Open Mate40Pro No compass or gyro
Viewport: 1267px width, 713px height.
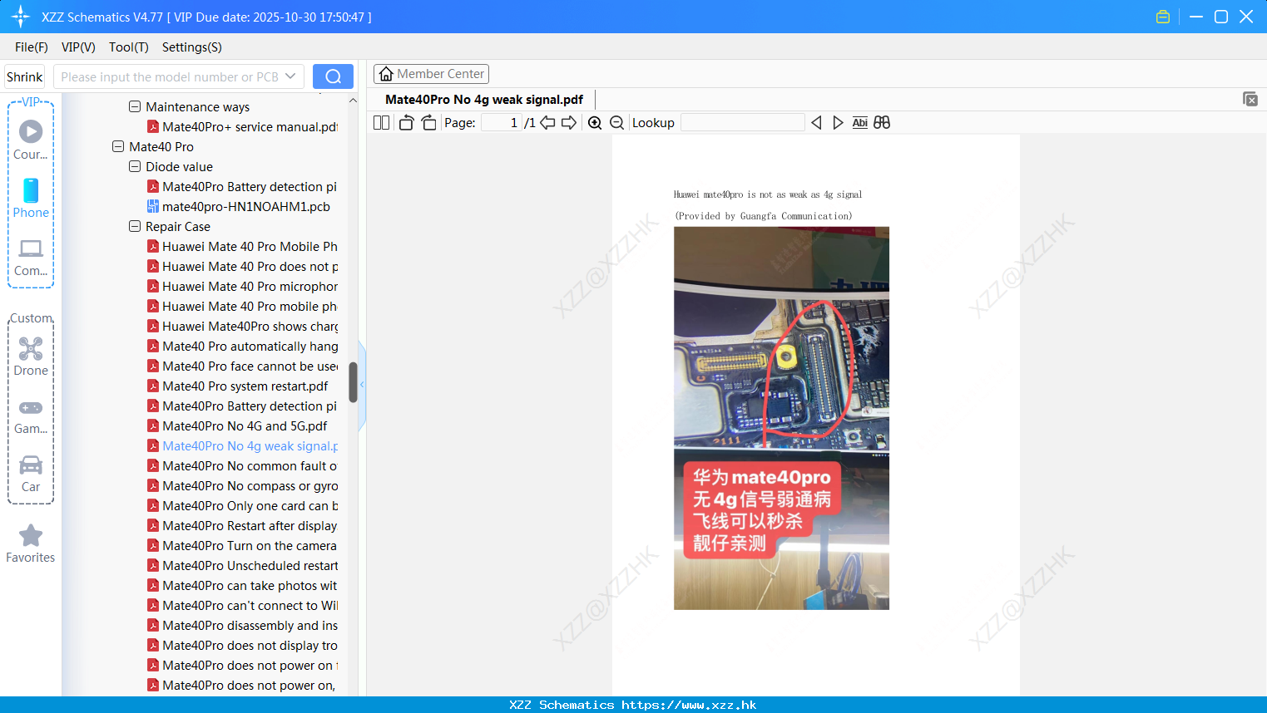click(242, 486)
